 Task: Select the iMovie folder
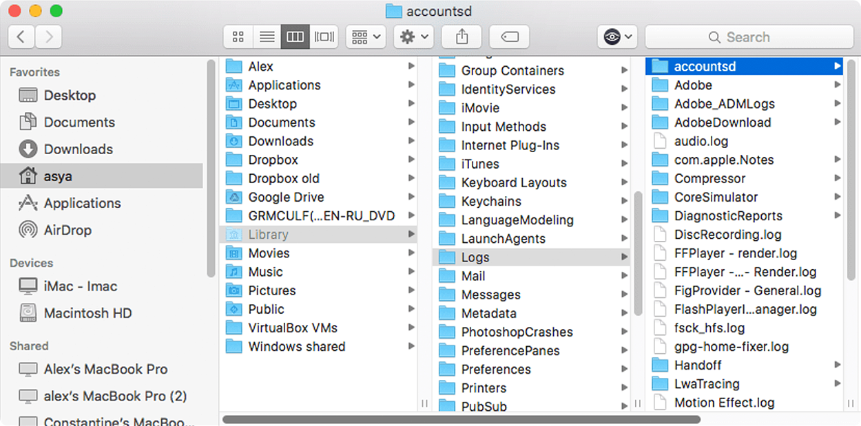(x=532, y=108)
